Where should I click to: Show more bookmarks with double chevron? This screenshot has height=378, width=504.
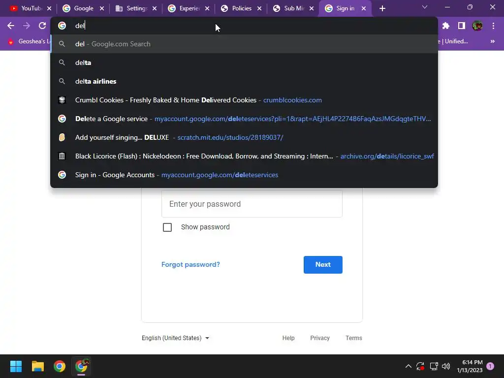point(492,41)
